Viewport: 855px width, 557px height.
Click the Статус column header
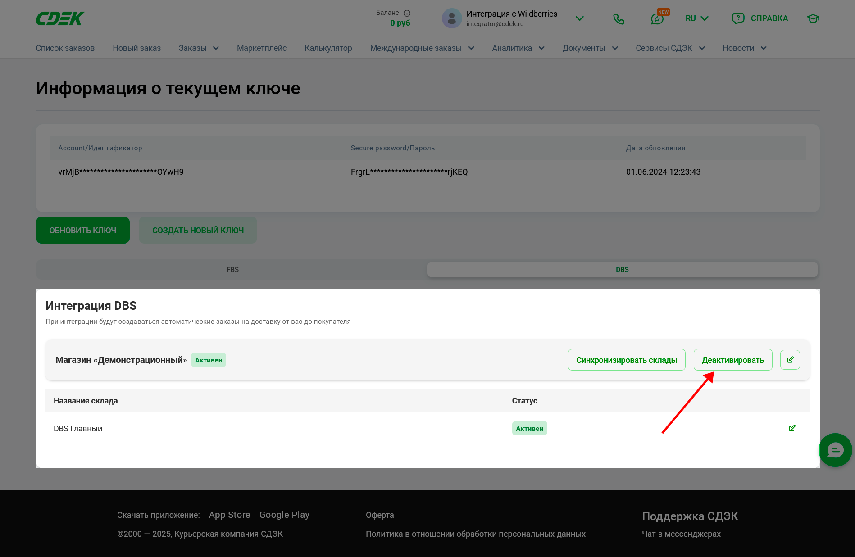point(524,401)
